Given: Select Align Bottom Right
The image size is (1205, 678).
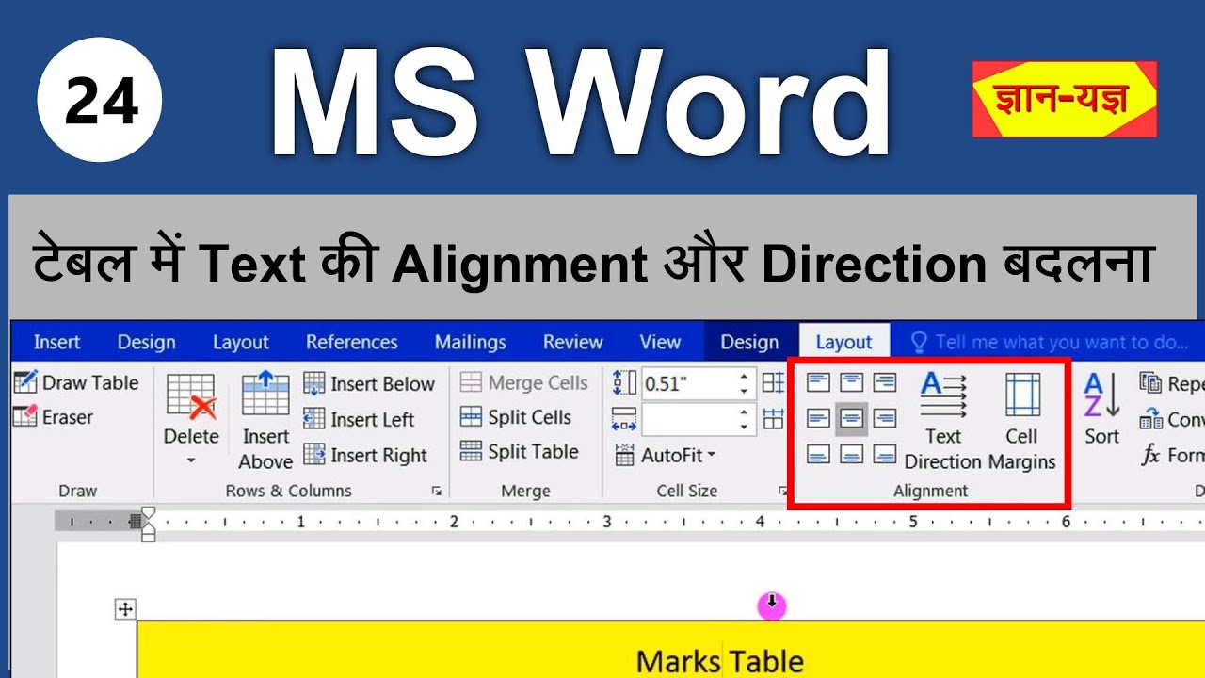Looking at the screenshot, I should tap(884, 455).
